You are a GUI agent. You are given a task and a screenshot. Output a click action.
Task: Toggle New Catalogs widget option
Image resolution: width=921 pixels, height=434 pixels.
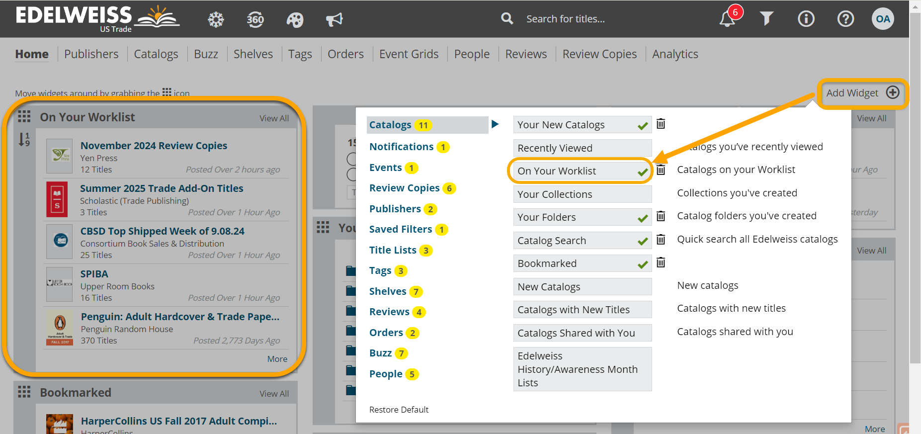[x=582, y=287]
